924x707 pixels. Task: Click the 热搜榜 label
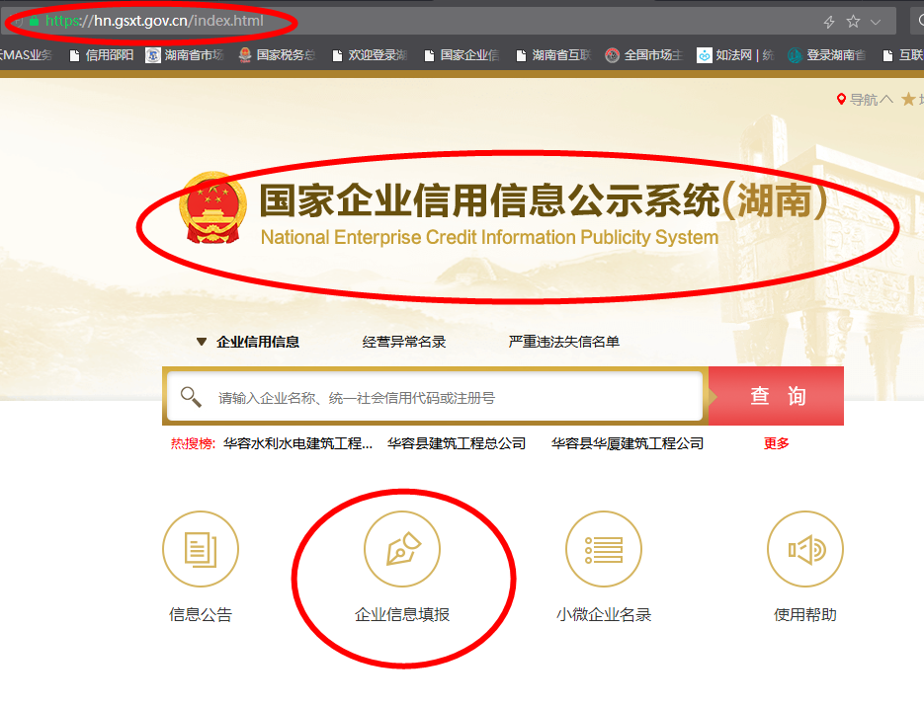(193, 443)
